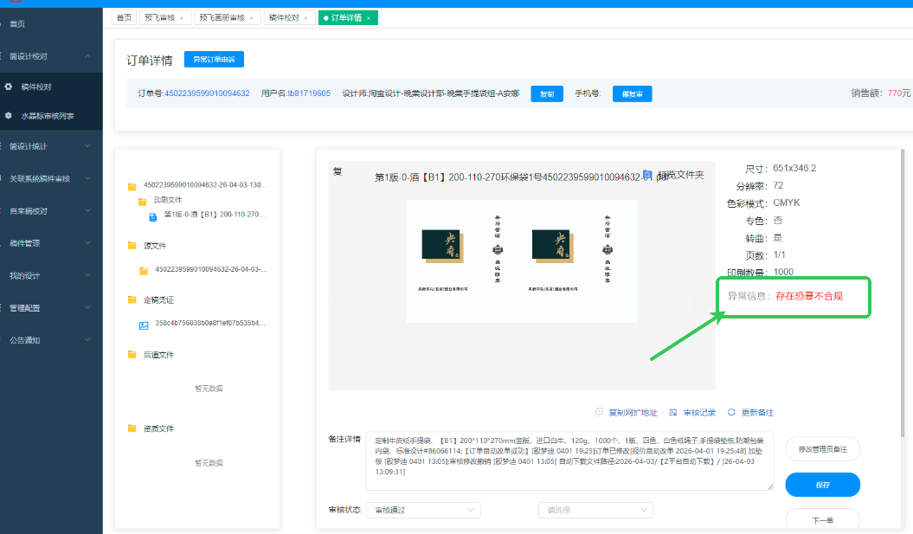Click the vertical scrollbar of detail panel
Screen dimensions: 913x534
[903, 293]
